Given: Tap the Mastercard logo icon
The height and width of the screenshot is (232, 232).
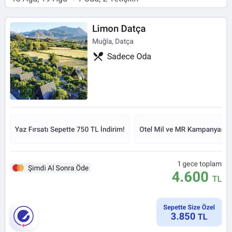Looking at the screenshot, I should (x=18, y=168).
